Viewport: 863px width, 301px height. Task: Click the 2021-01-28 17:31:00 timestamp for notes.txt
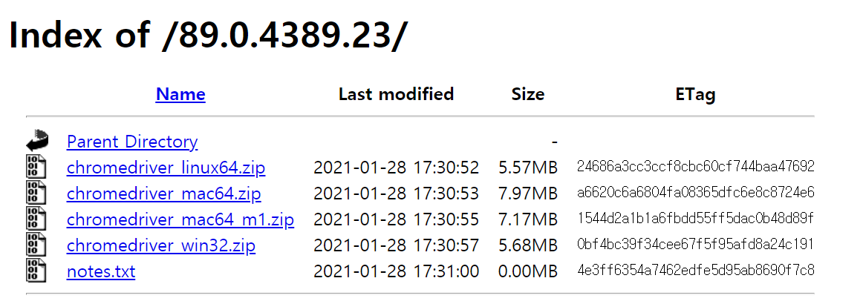[x=396, y=271]
